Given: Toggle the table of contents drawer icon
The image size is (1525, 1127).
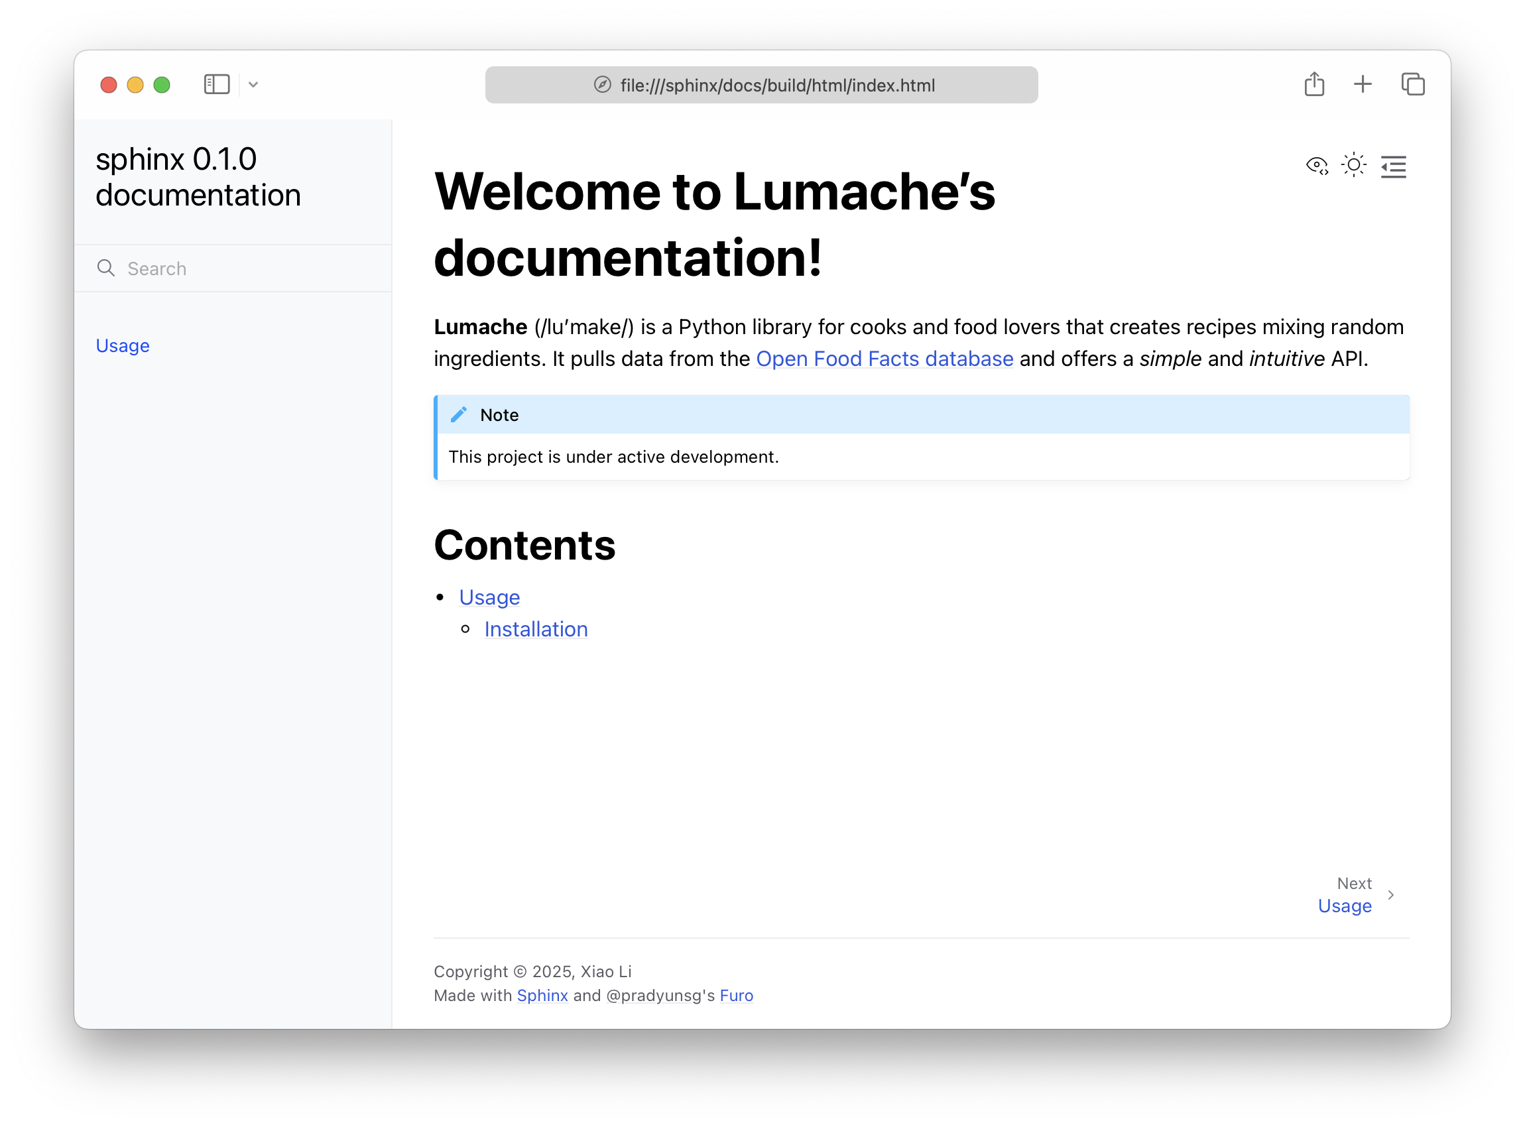Looking at the screenshot, I should (x=1392, y=166).
